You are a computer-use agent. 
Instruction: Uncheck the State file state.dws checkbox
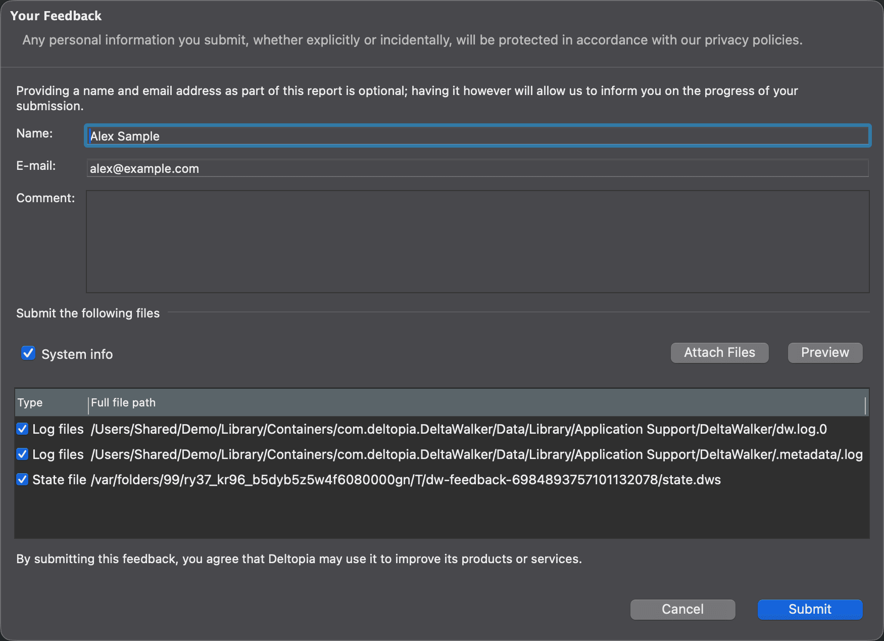point(22,480)
